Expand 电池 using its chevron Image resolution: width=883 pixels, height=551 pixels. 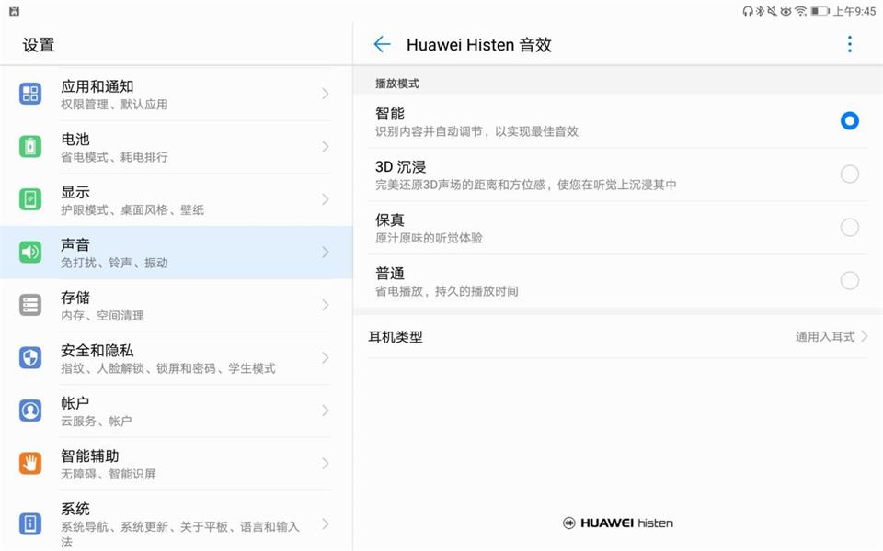[x=326, y=146]
